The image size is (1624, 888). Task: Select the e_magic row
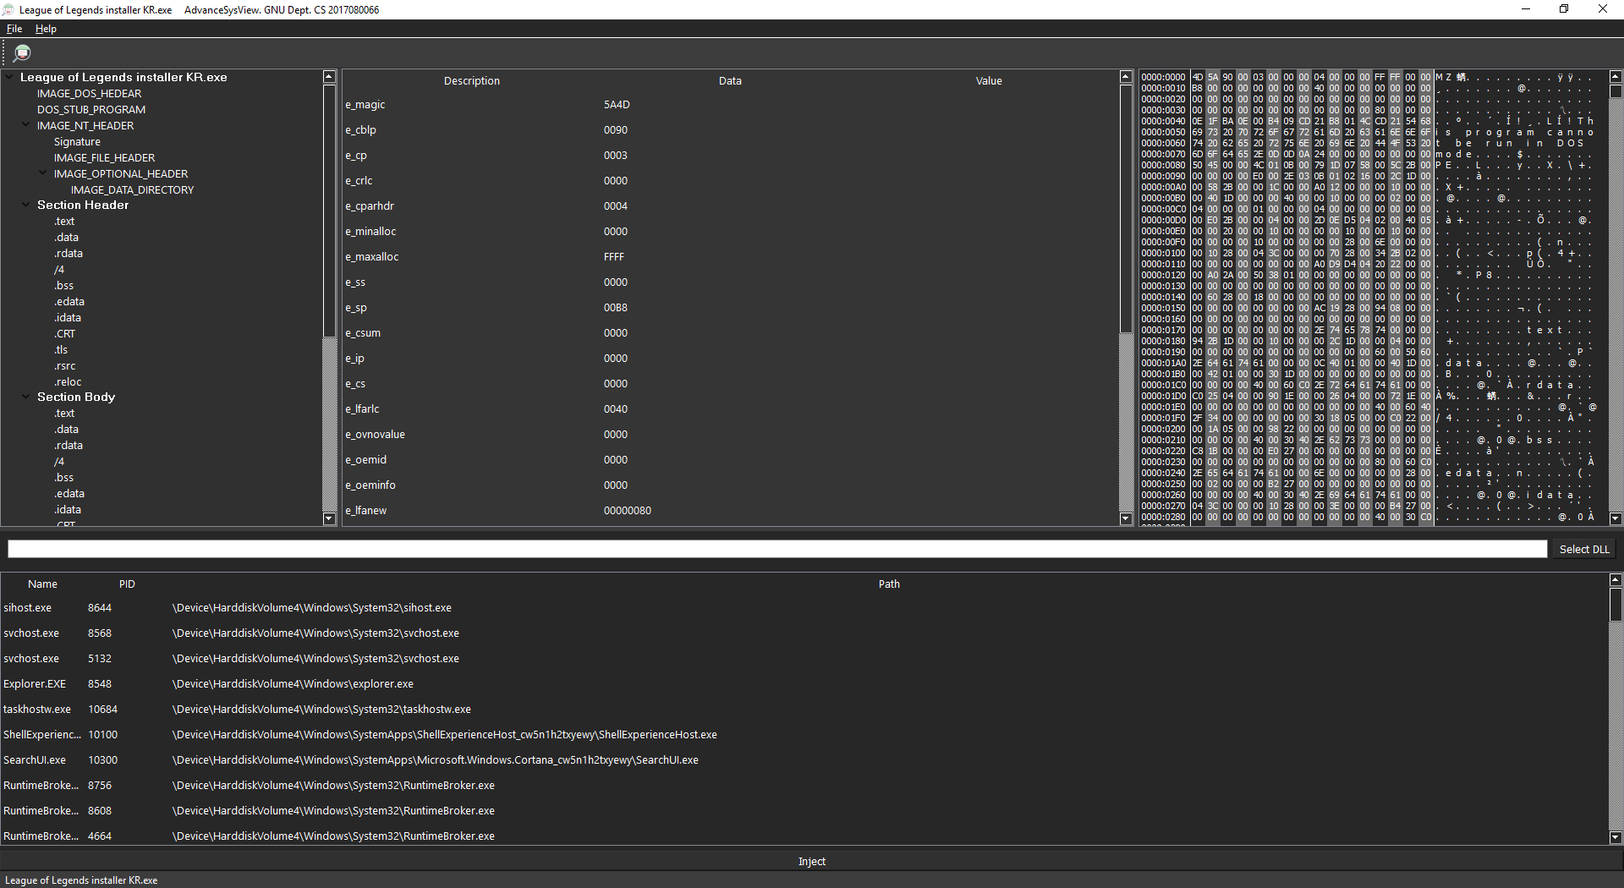coord(730,105)
